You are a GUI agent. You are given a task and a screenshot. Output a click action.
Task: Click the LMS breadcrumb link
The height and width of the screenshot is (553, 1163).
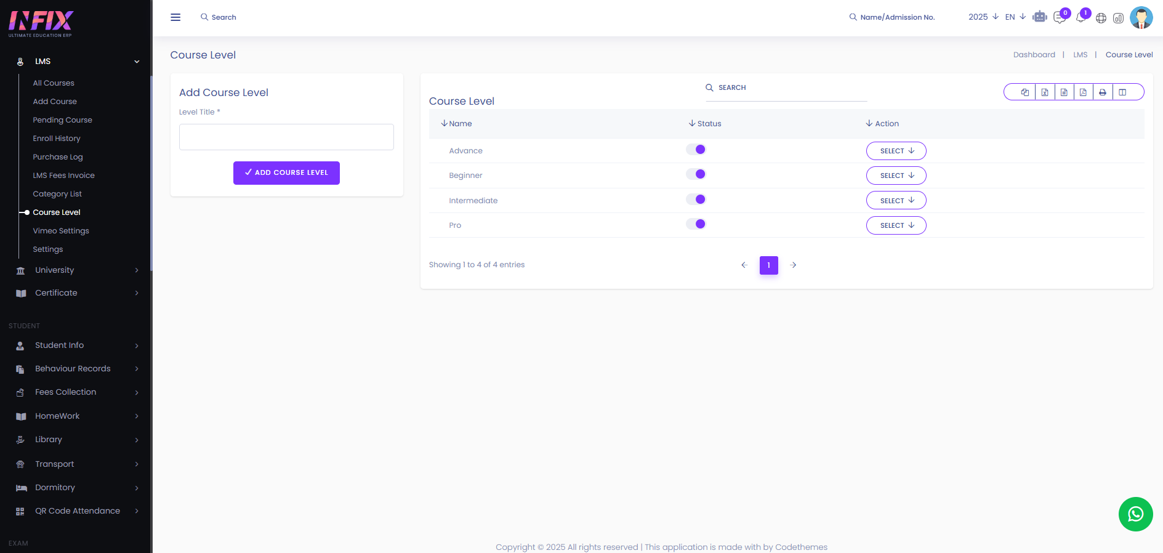point(1081,55)
